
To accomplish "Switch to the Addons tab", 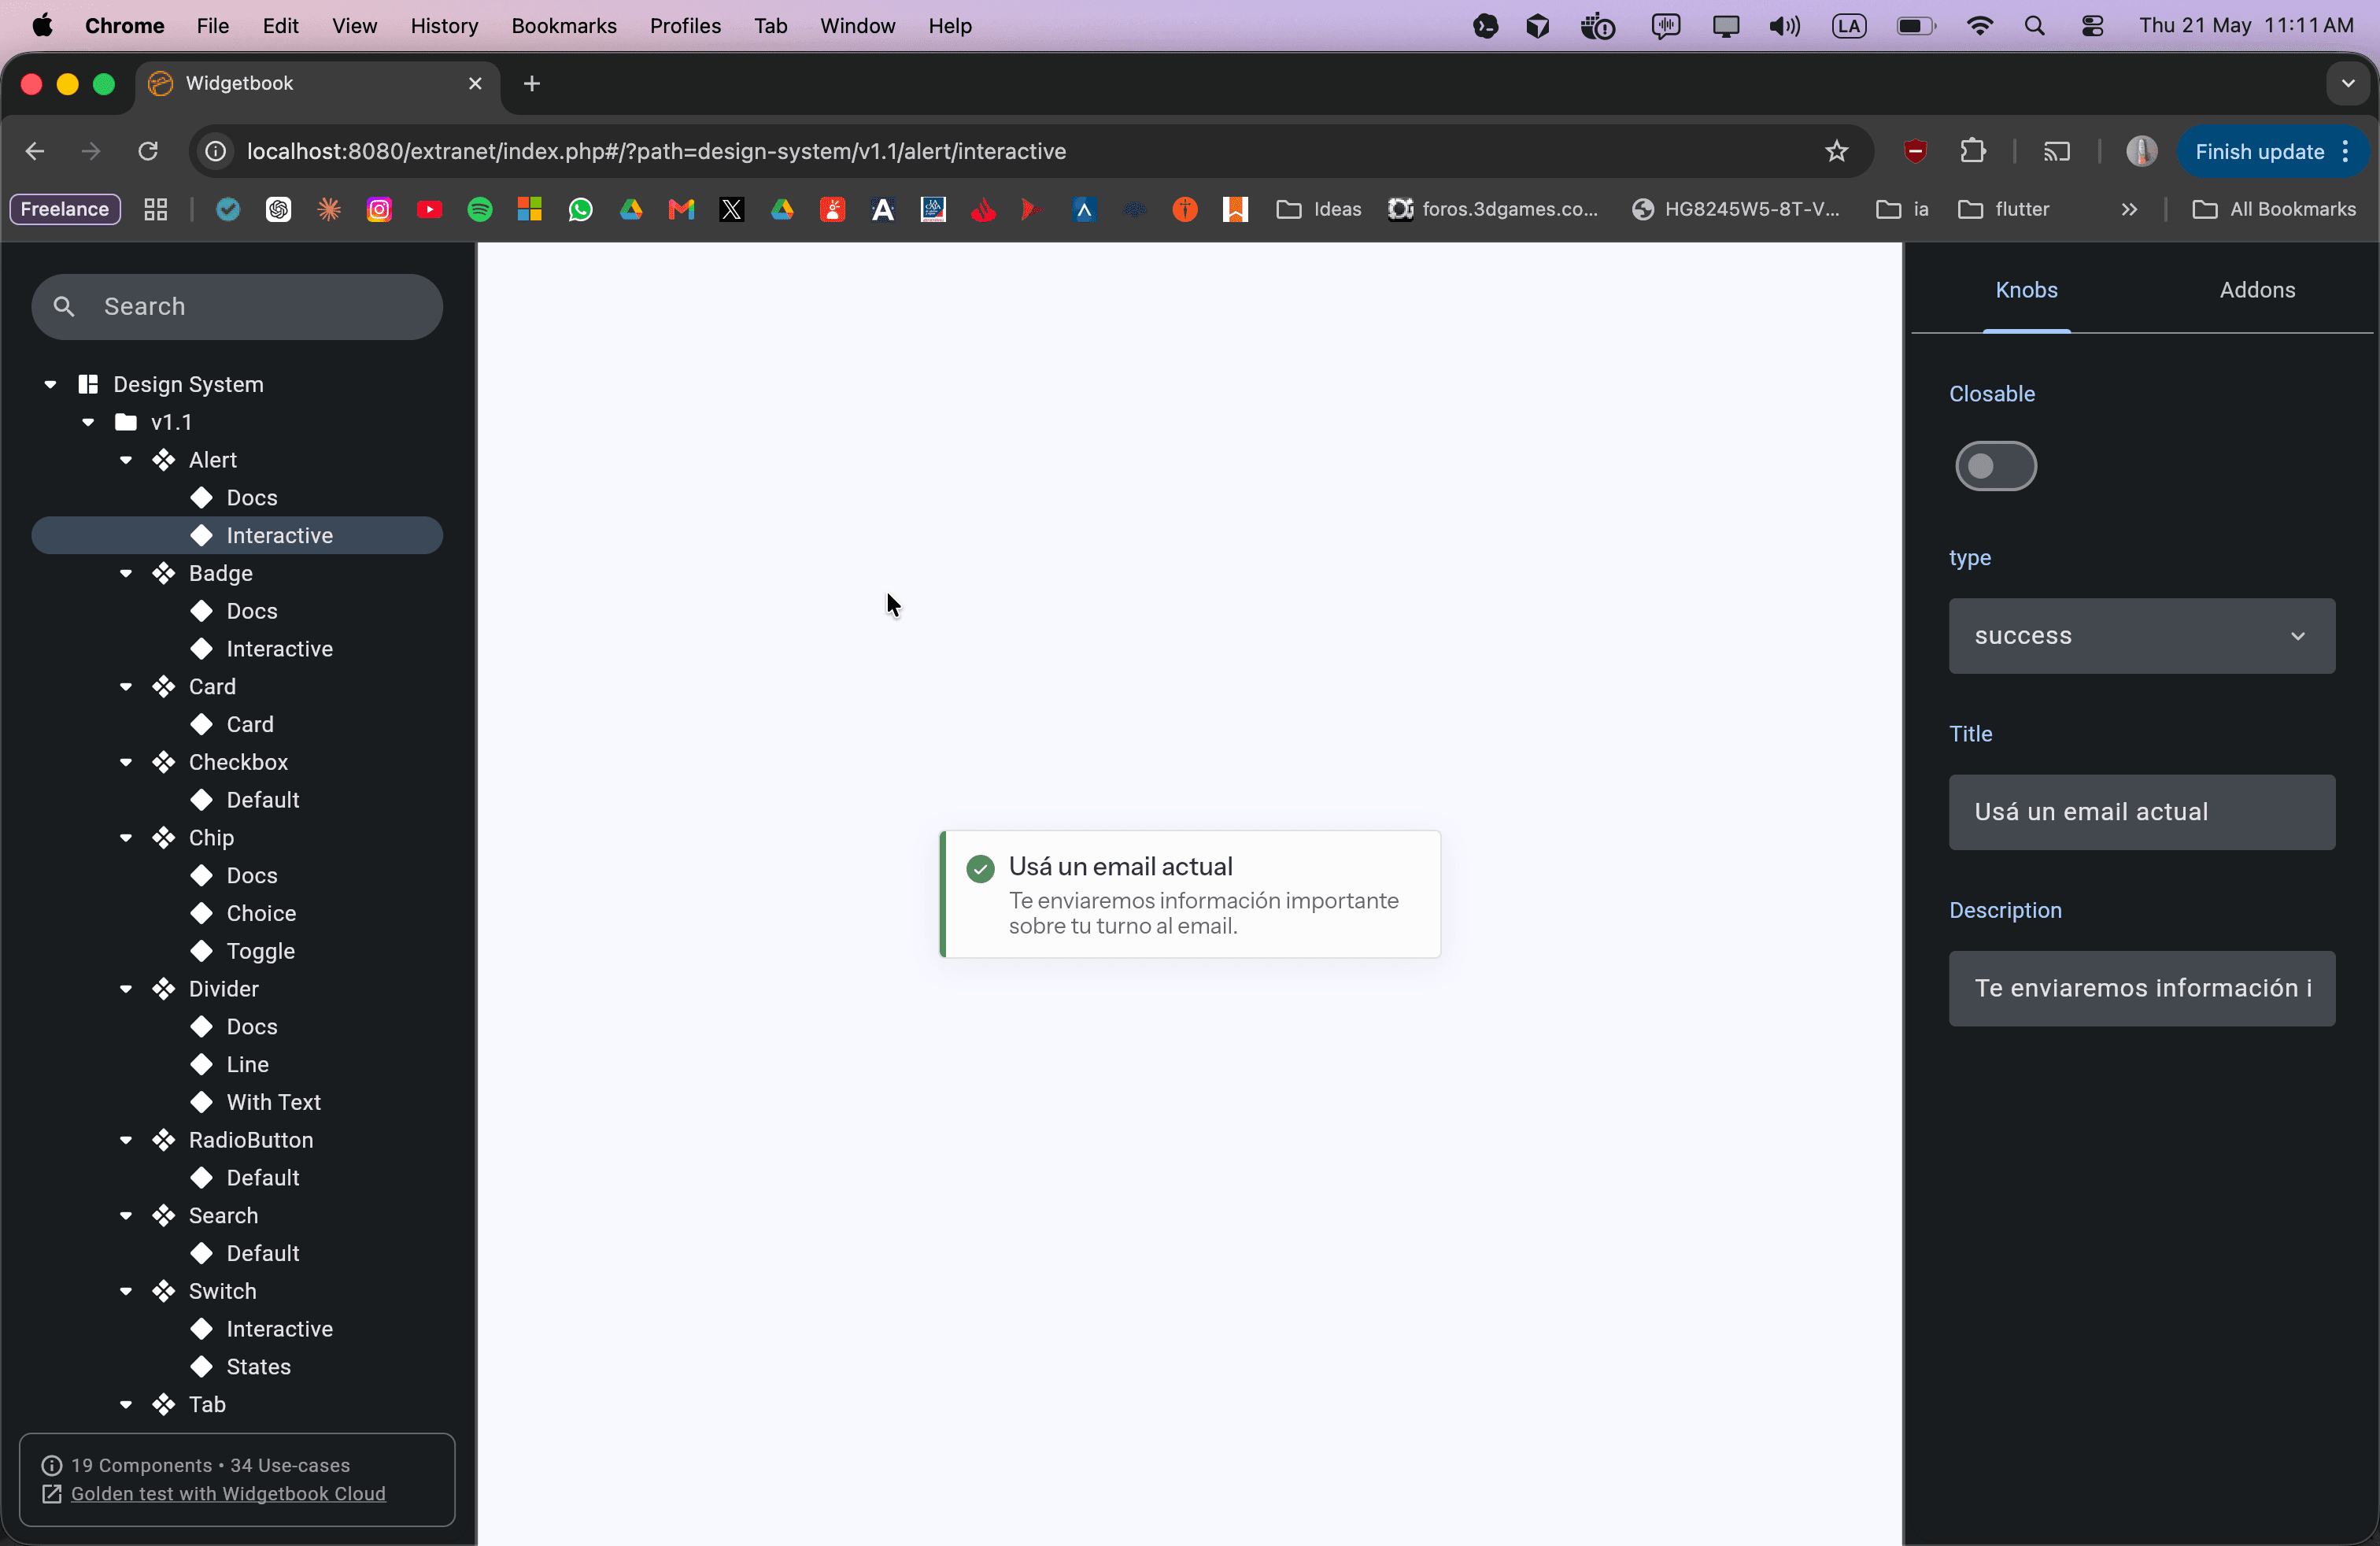I will [x=2257, y=290].
